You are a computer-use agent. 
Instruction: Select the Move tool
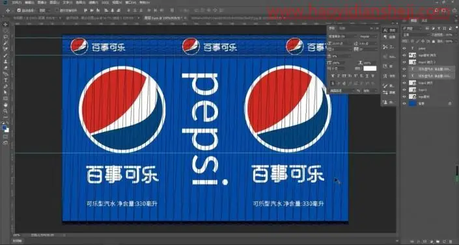pyautogui.click(x=5, y=25)
